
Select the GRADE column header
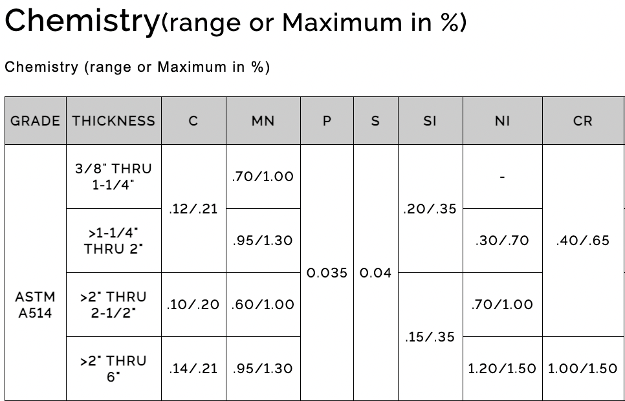pyautogui.click(x=36, y=121)
